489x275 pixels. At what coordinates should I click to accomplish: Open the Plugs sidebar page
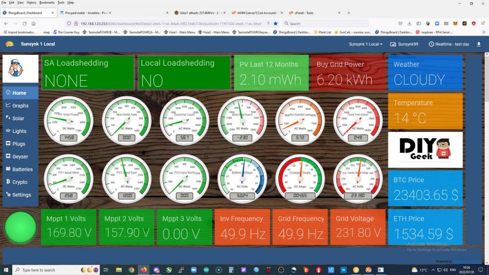20,144
